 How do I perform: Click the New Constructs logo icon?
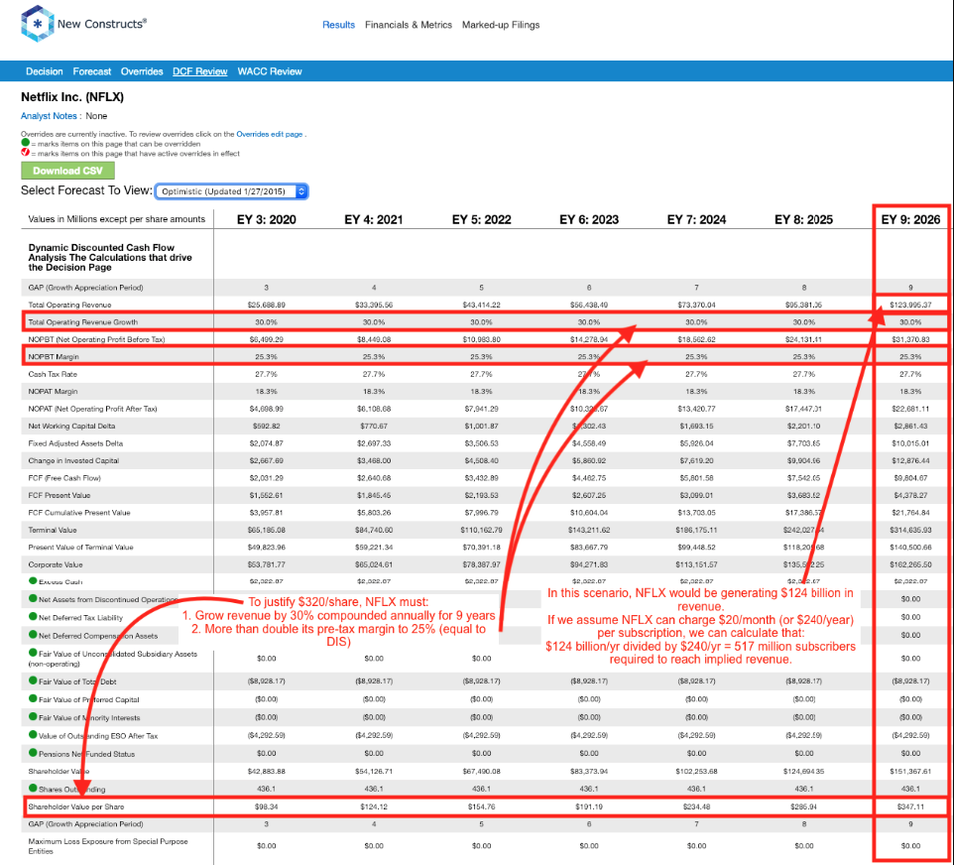pyautogui.click(x=37, y=24)
